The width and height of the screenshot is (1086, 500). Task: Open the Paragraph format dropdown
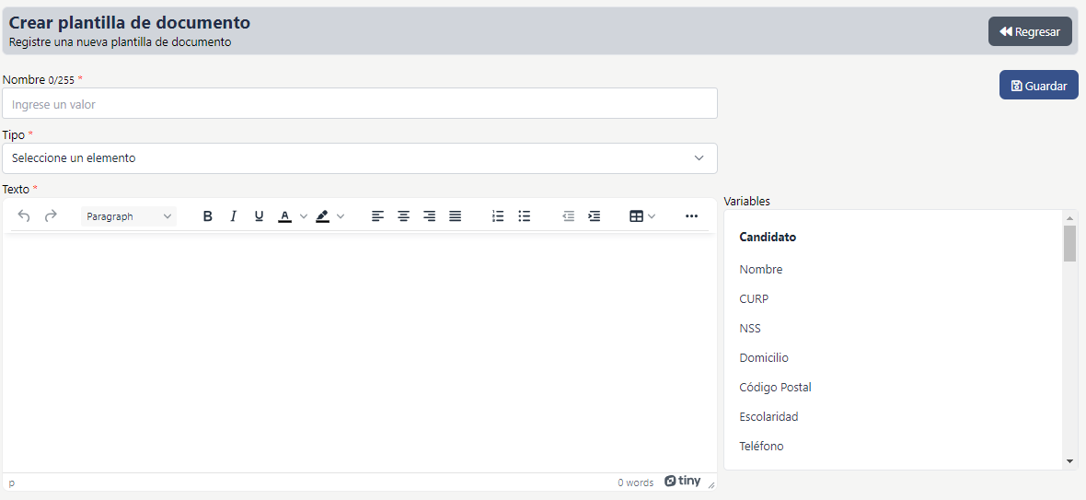click(129, 216)
